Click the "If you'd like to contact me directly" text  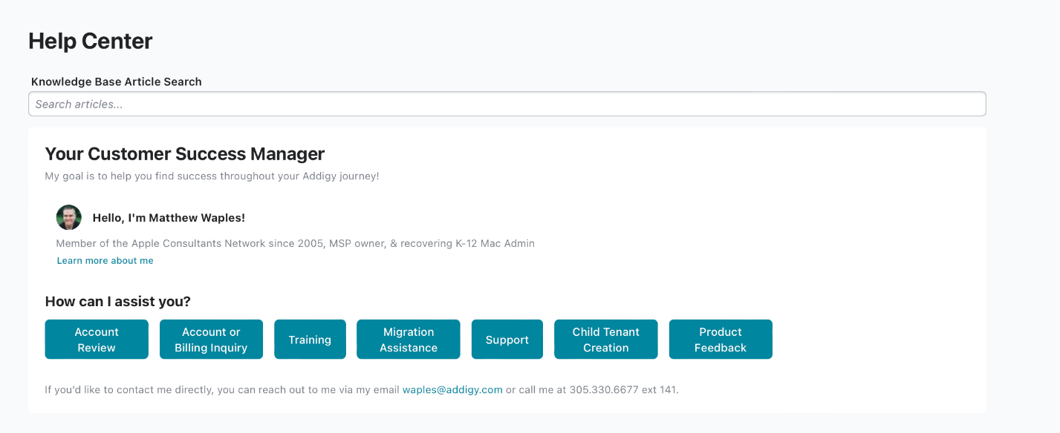pos(221,389)
